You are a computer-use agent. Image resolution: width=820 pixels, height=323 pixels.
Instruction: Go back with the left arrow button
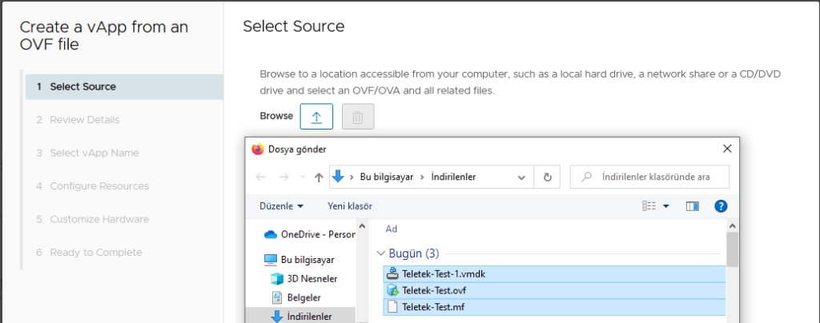click(x=260, y=177)
